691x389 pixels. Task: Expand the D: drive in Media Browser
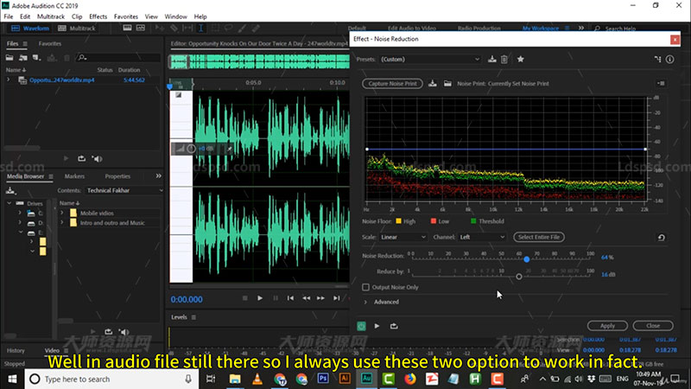(x=19, y=223)
